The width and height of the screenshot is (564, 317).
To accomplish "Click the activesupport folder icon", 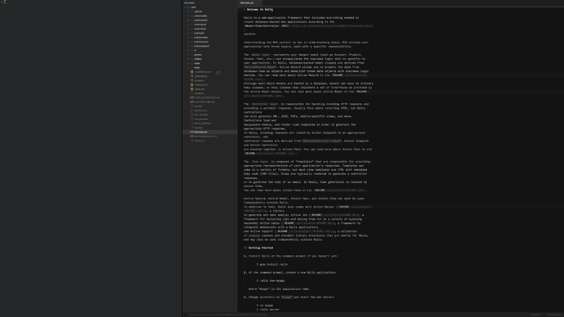I will click(x=192, y=46).
